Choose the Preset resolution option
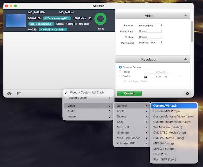This screenshot has width=203, height=167. tap(121, 72)
